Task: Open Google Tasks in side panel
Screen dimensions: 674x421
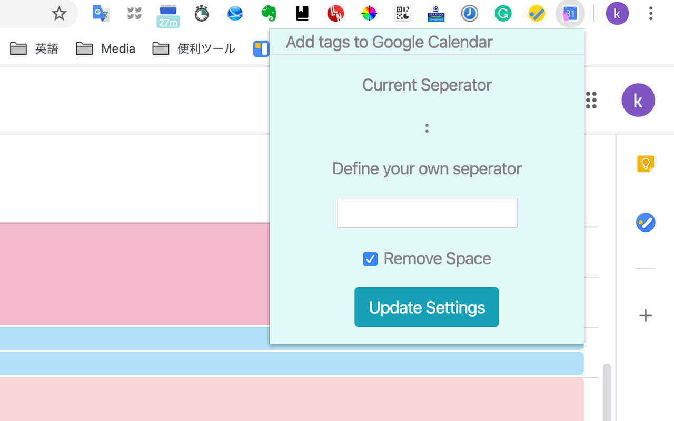Action: click(x=646, y=223)
